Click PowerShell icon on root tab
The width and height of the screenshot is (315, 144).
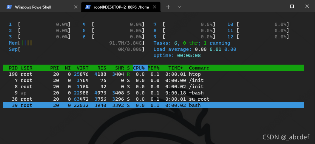[x=88, y=7]
